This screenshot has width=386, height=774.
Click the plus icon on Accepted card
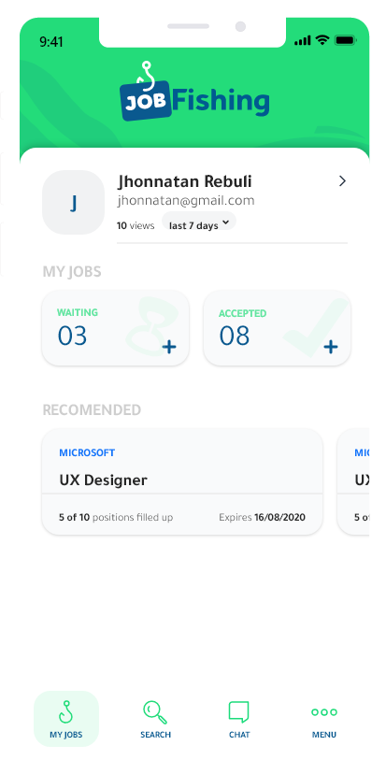331,348
